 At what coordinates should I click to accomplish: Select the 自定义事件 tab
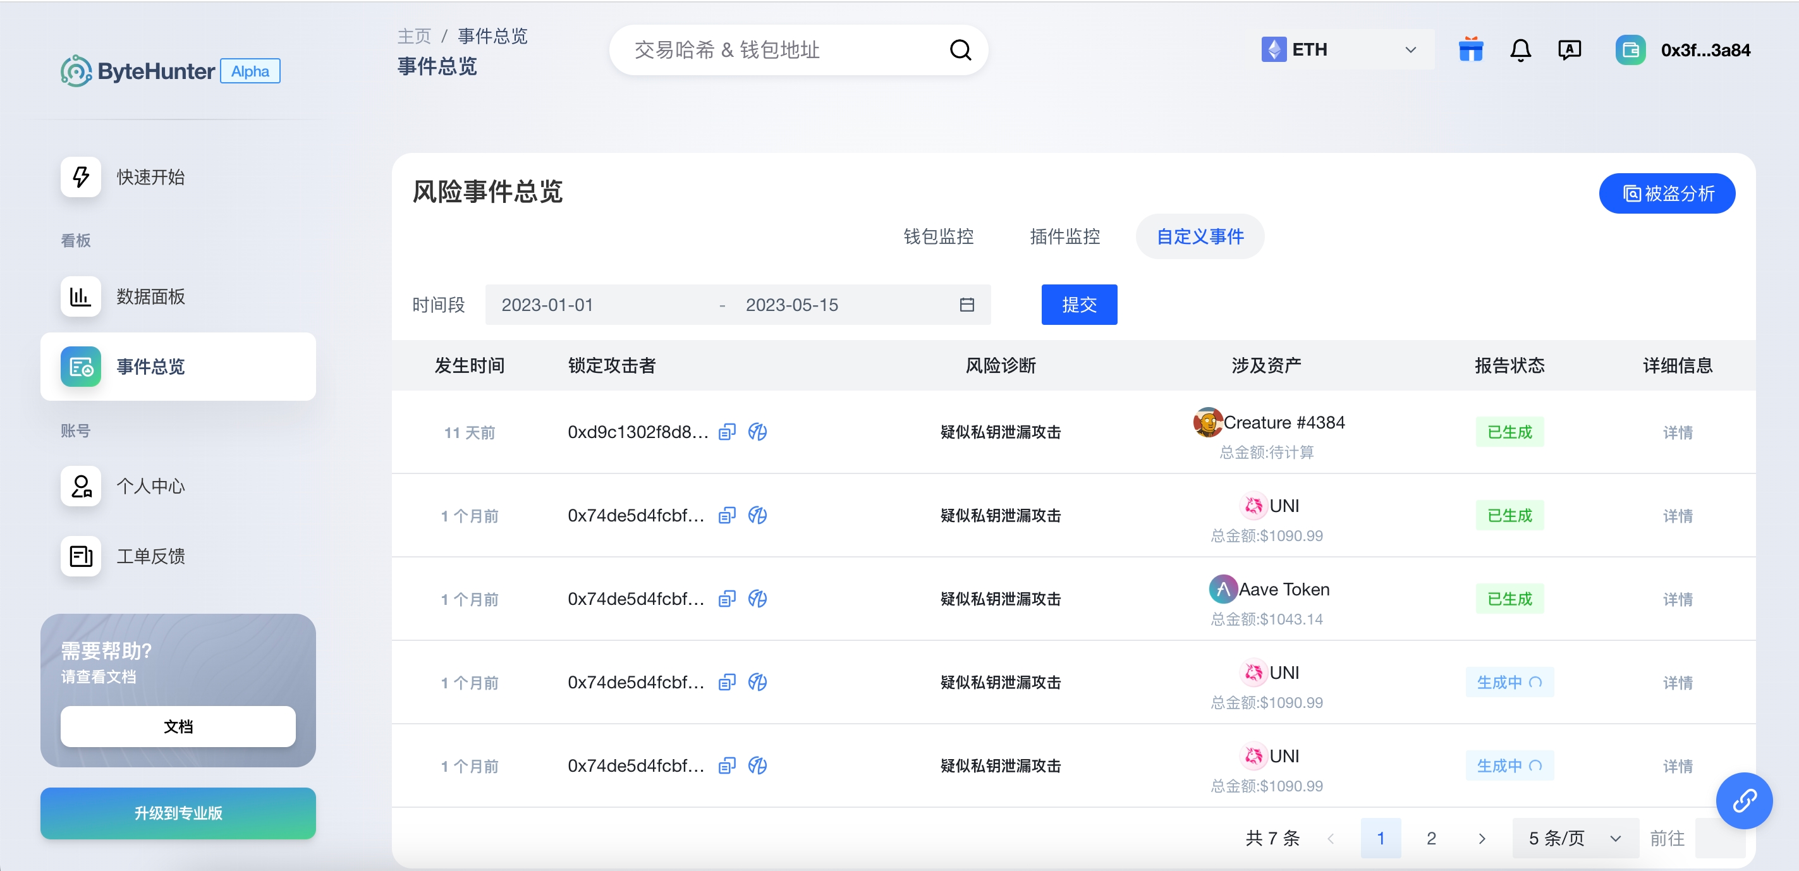(x=1200, y=237)
